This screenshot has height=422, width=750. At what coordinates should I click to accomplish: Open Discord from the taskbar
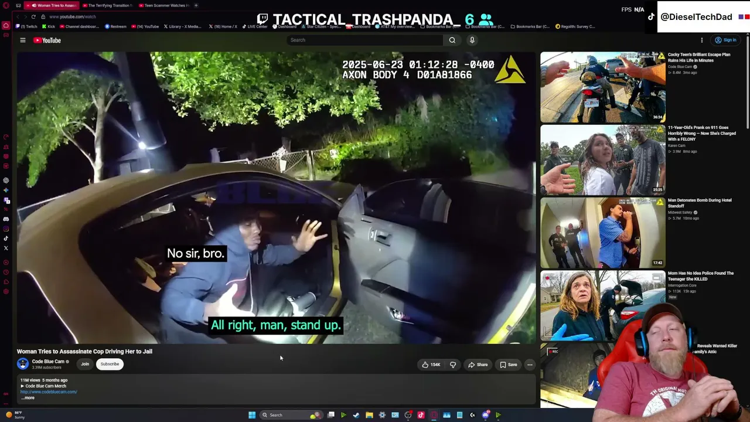click(x=485, y=415)
